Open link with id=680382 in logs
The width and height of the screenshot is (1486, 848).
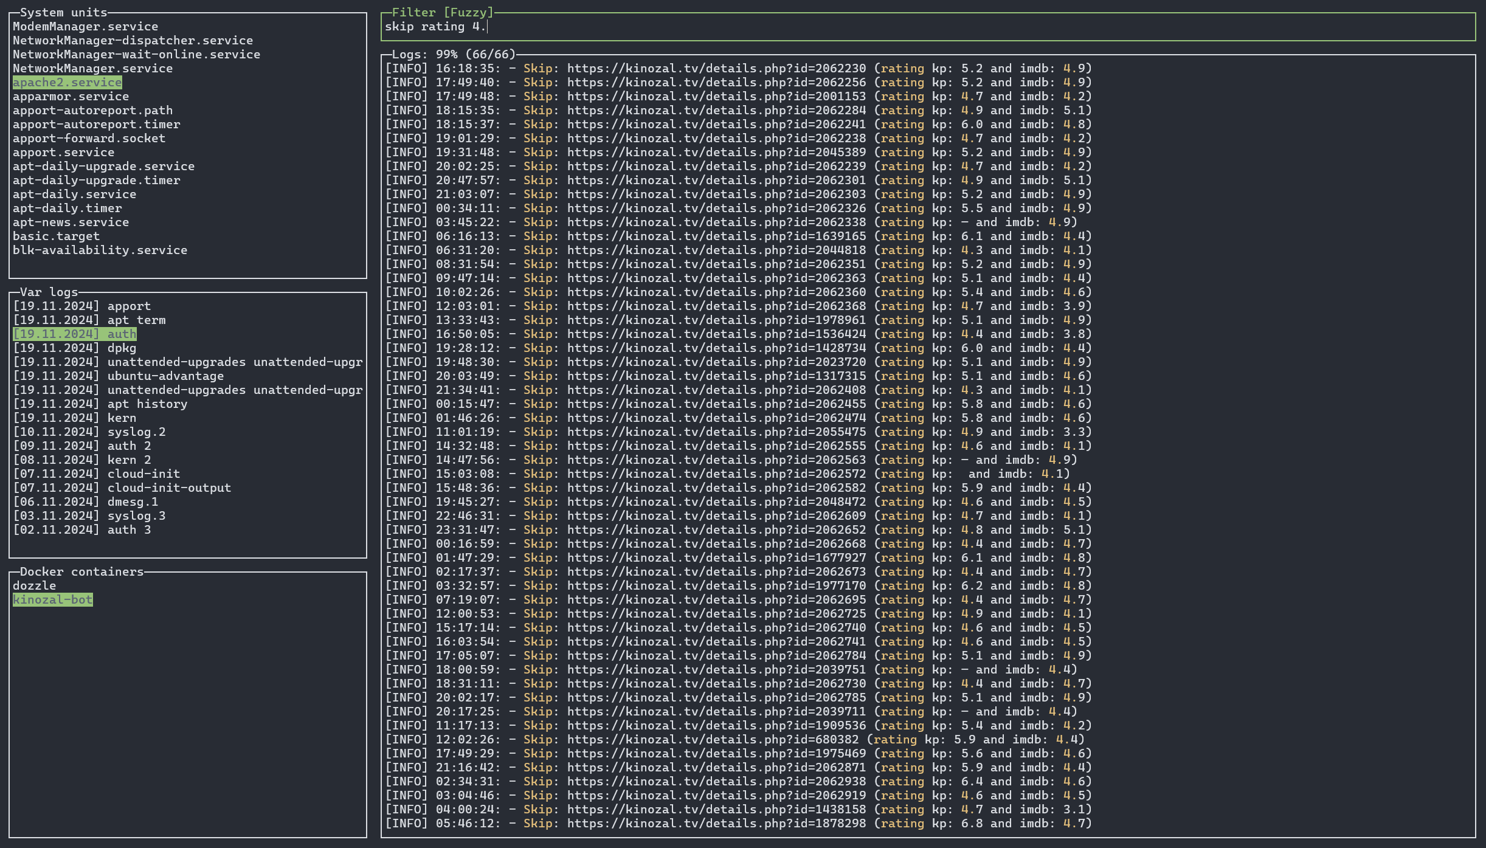[713, 739]
